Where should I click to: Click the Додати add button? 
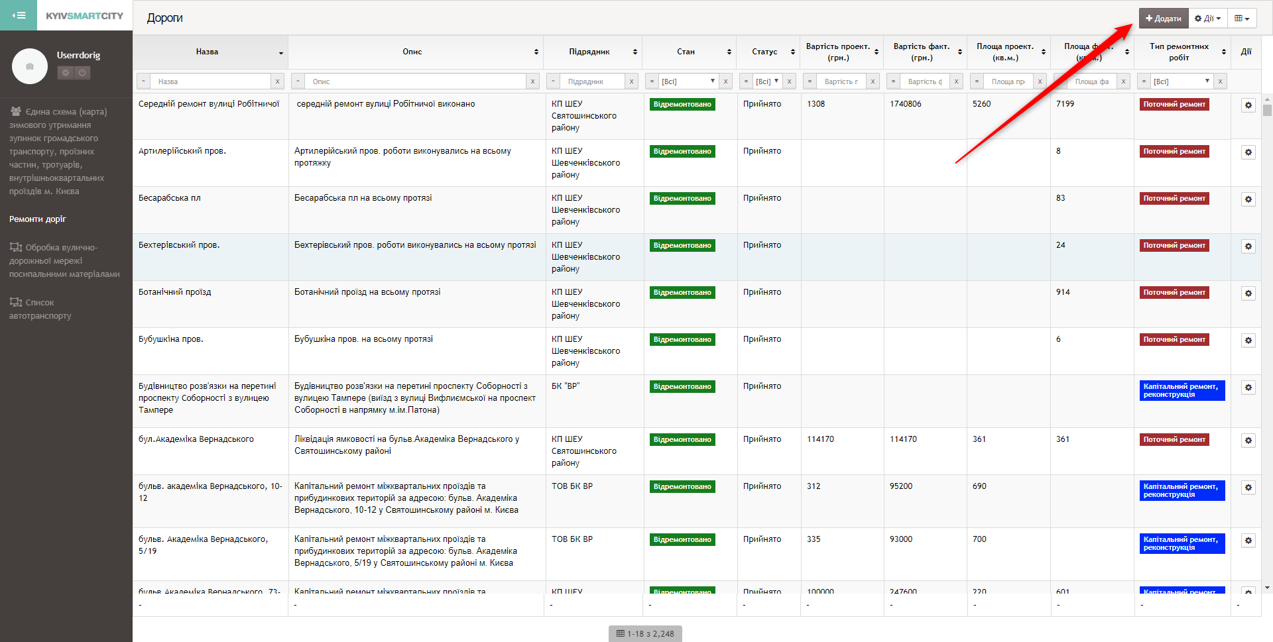tap(1164, 18)
